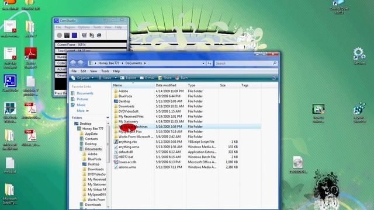This screenshot has height=210, width=374.
Task: Select the Downloads folder in file list
Action: 126,106
